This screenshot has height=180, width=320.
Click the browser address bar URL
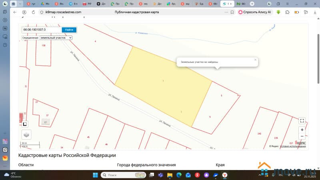click(63, 12)
